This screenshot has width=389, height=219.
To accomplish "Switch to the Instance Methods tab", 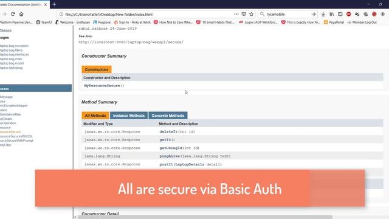I will [x=129, y=116].
